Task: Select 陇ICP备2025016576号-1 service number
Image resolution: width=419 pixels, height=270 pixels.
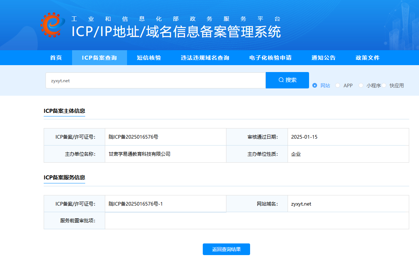Action: point(135,204)
